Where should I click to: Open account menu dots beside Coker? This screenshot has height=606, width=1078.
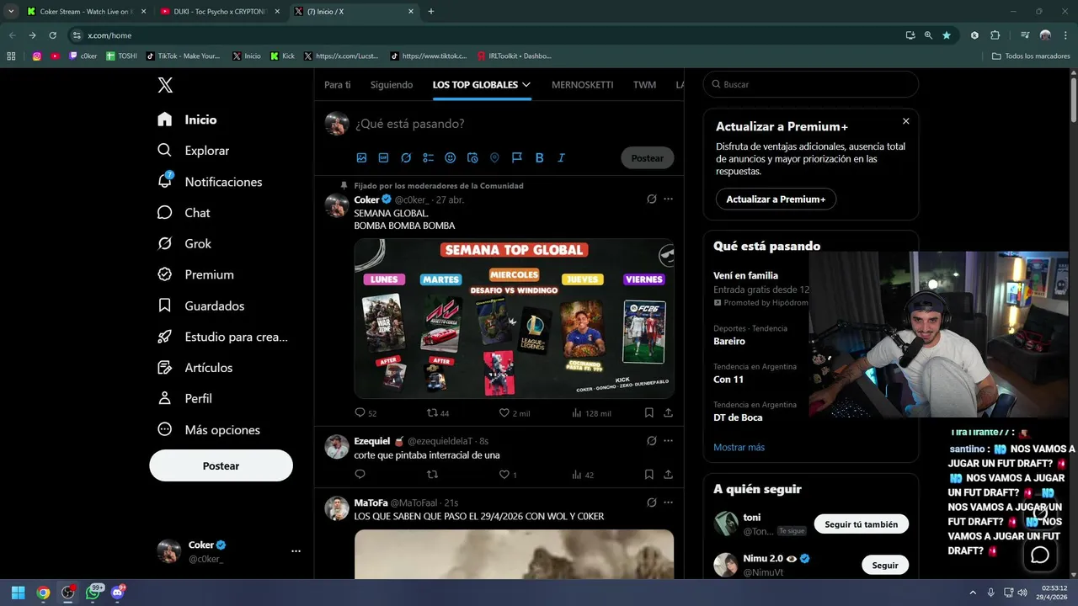point(296,551)
